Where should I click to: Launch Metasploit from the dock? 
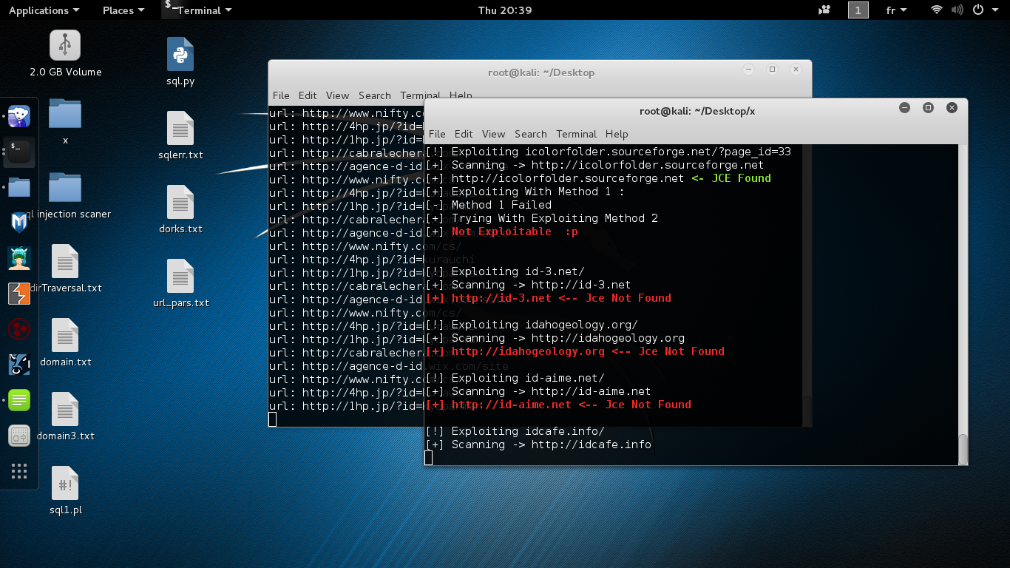[19, 222]
